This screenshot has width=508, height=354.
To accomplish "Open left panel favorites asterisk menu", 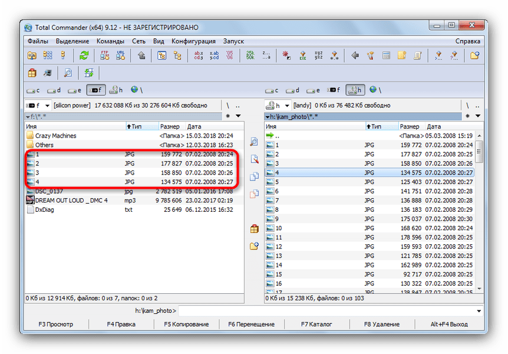I will click(228, 116).
